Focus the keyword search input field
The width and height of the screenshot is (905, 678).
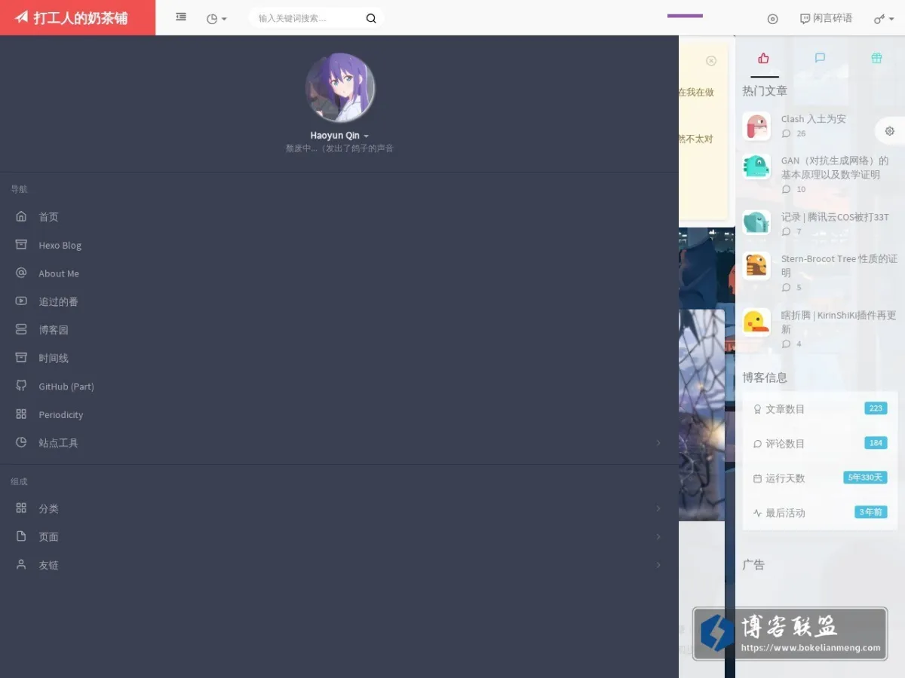click(309, 18)
